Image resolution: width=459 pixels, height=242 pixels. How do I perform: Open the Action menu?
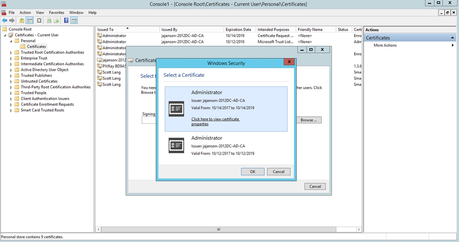coord(25,12)
